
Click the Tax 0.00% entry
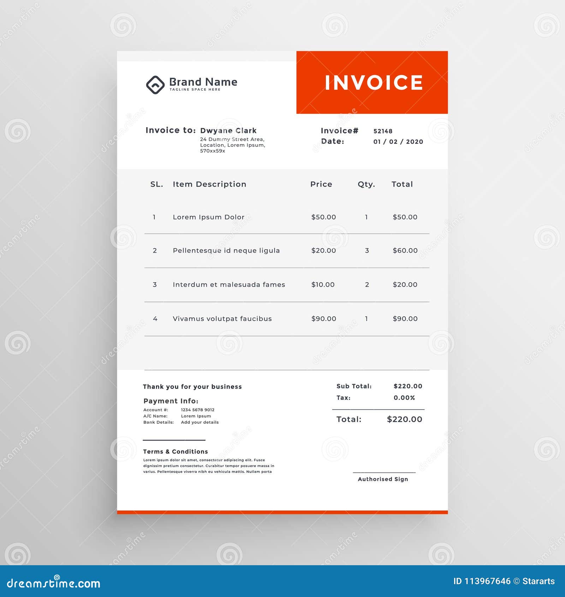point(374,397)
